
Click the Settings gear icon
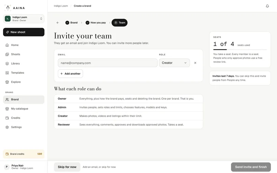tap(7, 127)
